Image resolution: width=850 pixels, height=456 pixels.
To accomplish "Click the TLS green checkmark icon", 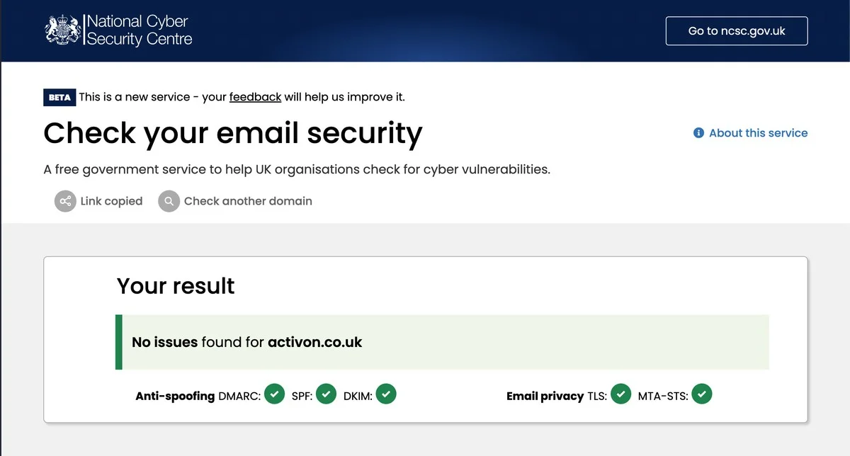I will [621, 394].
